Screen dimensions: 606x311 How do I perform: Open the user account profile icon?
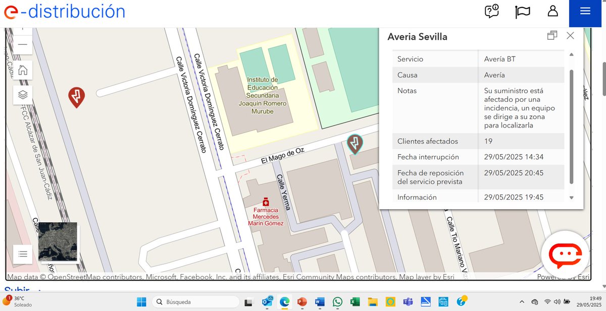[x=552, y=11]
